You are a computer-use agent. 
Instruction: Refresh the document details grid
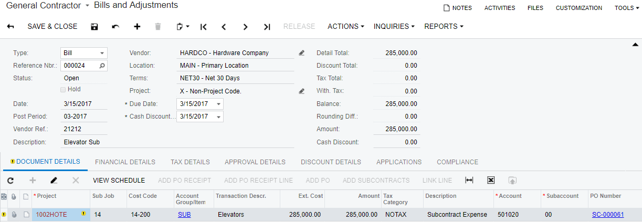[10, 180]
